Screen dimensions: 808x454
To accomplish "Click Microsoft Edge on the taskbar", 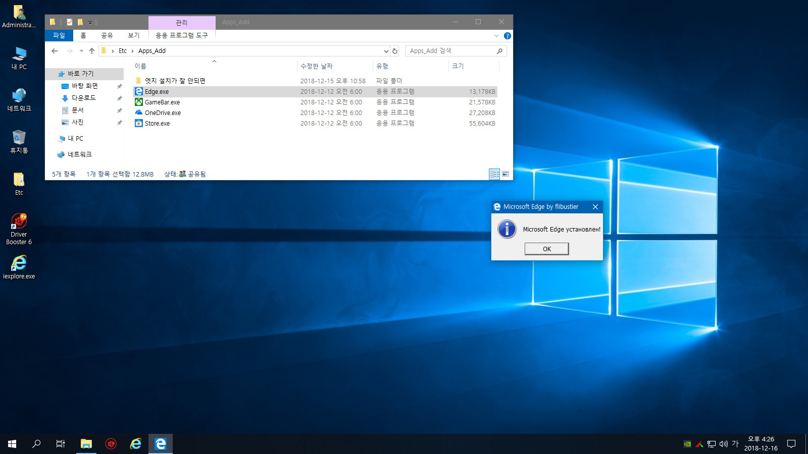I will [161, 444].
